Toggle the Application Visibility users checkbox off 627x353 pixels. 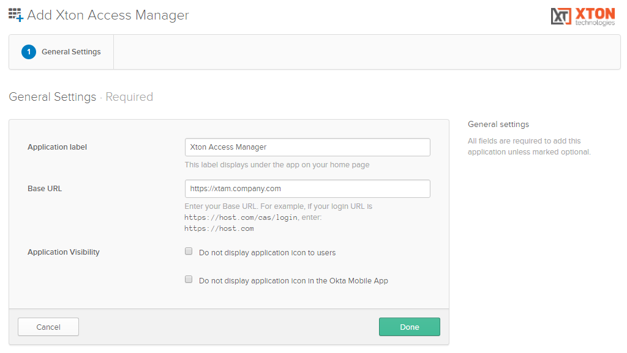click(x=189, y=251)
